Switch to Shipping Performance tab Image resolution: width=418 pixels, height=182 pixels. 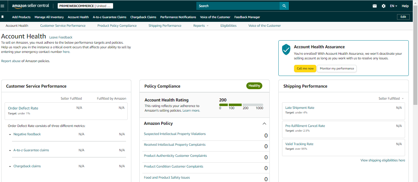point(165,26)
